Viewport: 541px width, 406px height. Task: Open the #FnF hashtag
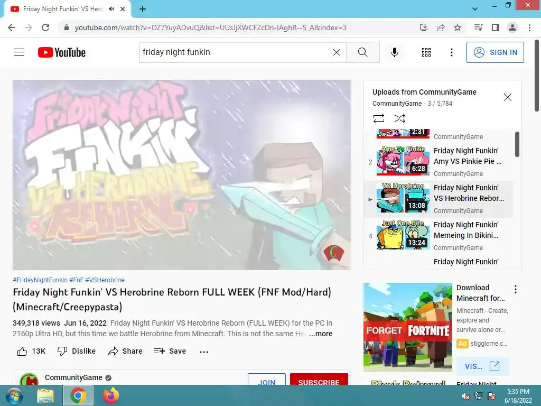[76, 280]
